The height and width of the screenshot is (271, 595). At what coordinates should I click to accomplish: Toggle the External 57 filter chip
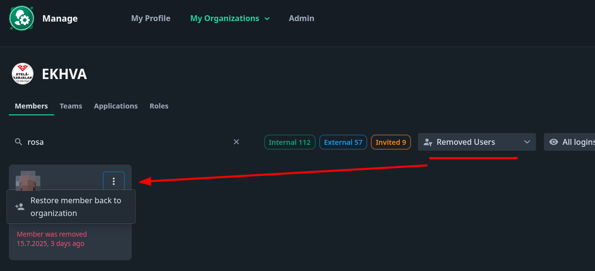tap(343, 142)
